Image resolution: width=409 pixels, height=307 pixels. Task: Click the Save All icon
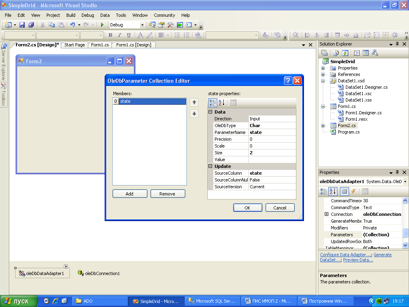[x=31, y=25]
